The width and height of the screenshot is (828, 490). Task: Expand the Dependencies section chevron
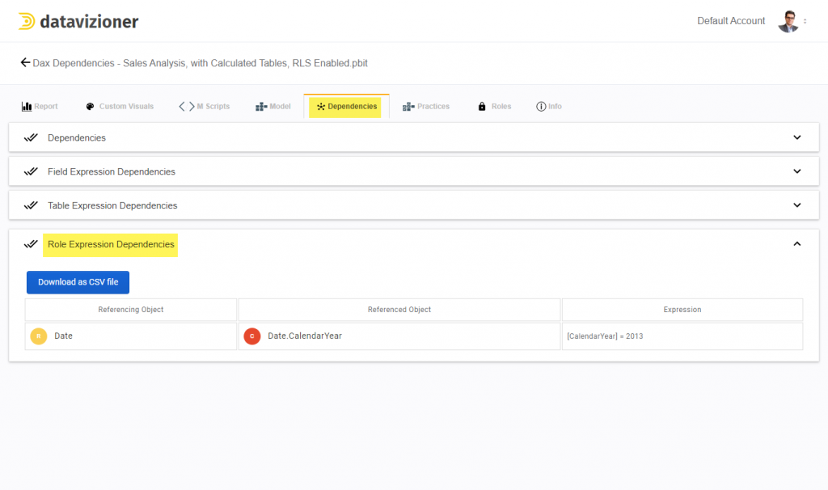click(797, 137)
